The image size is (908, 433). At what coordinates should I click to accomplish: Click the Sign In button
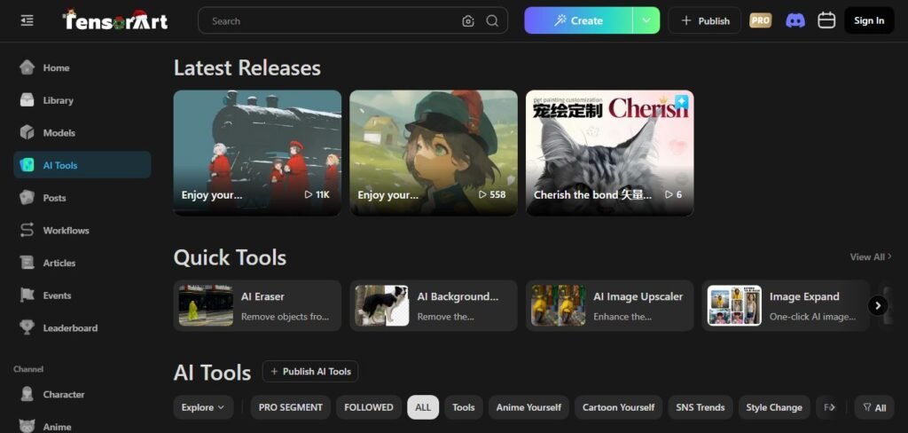click(868, 20)
